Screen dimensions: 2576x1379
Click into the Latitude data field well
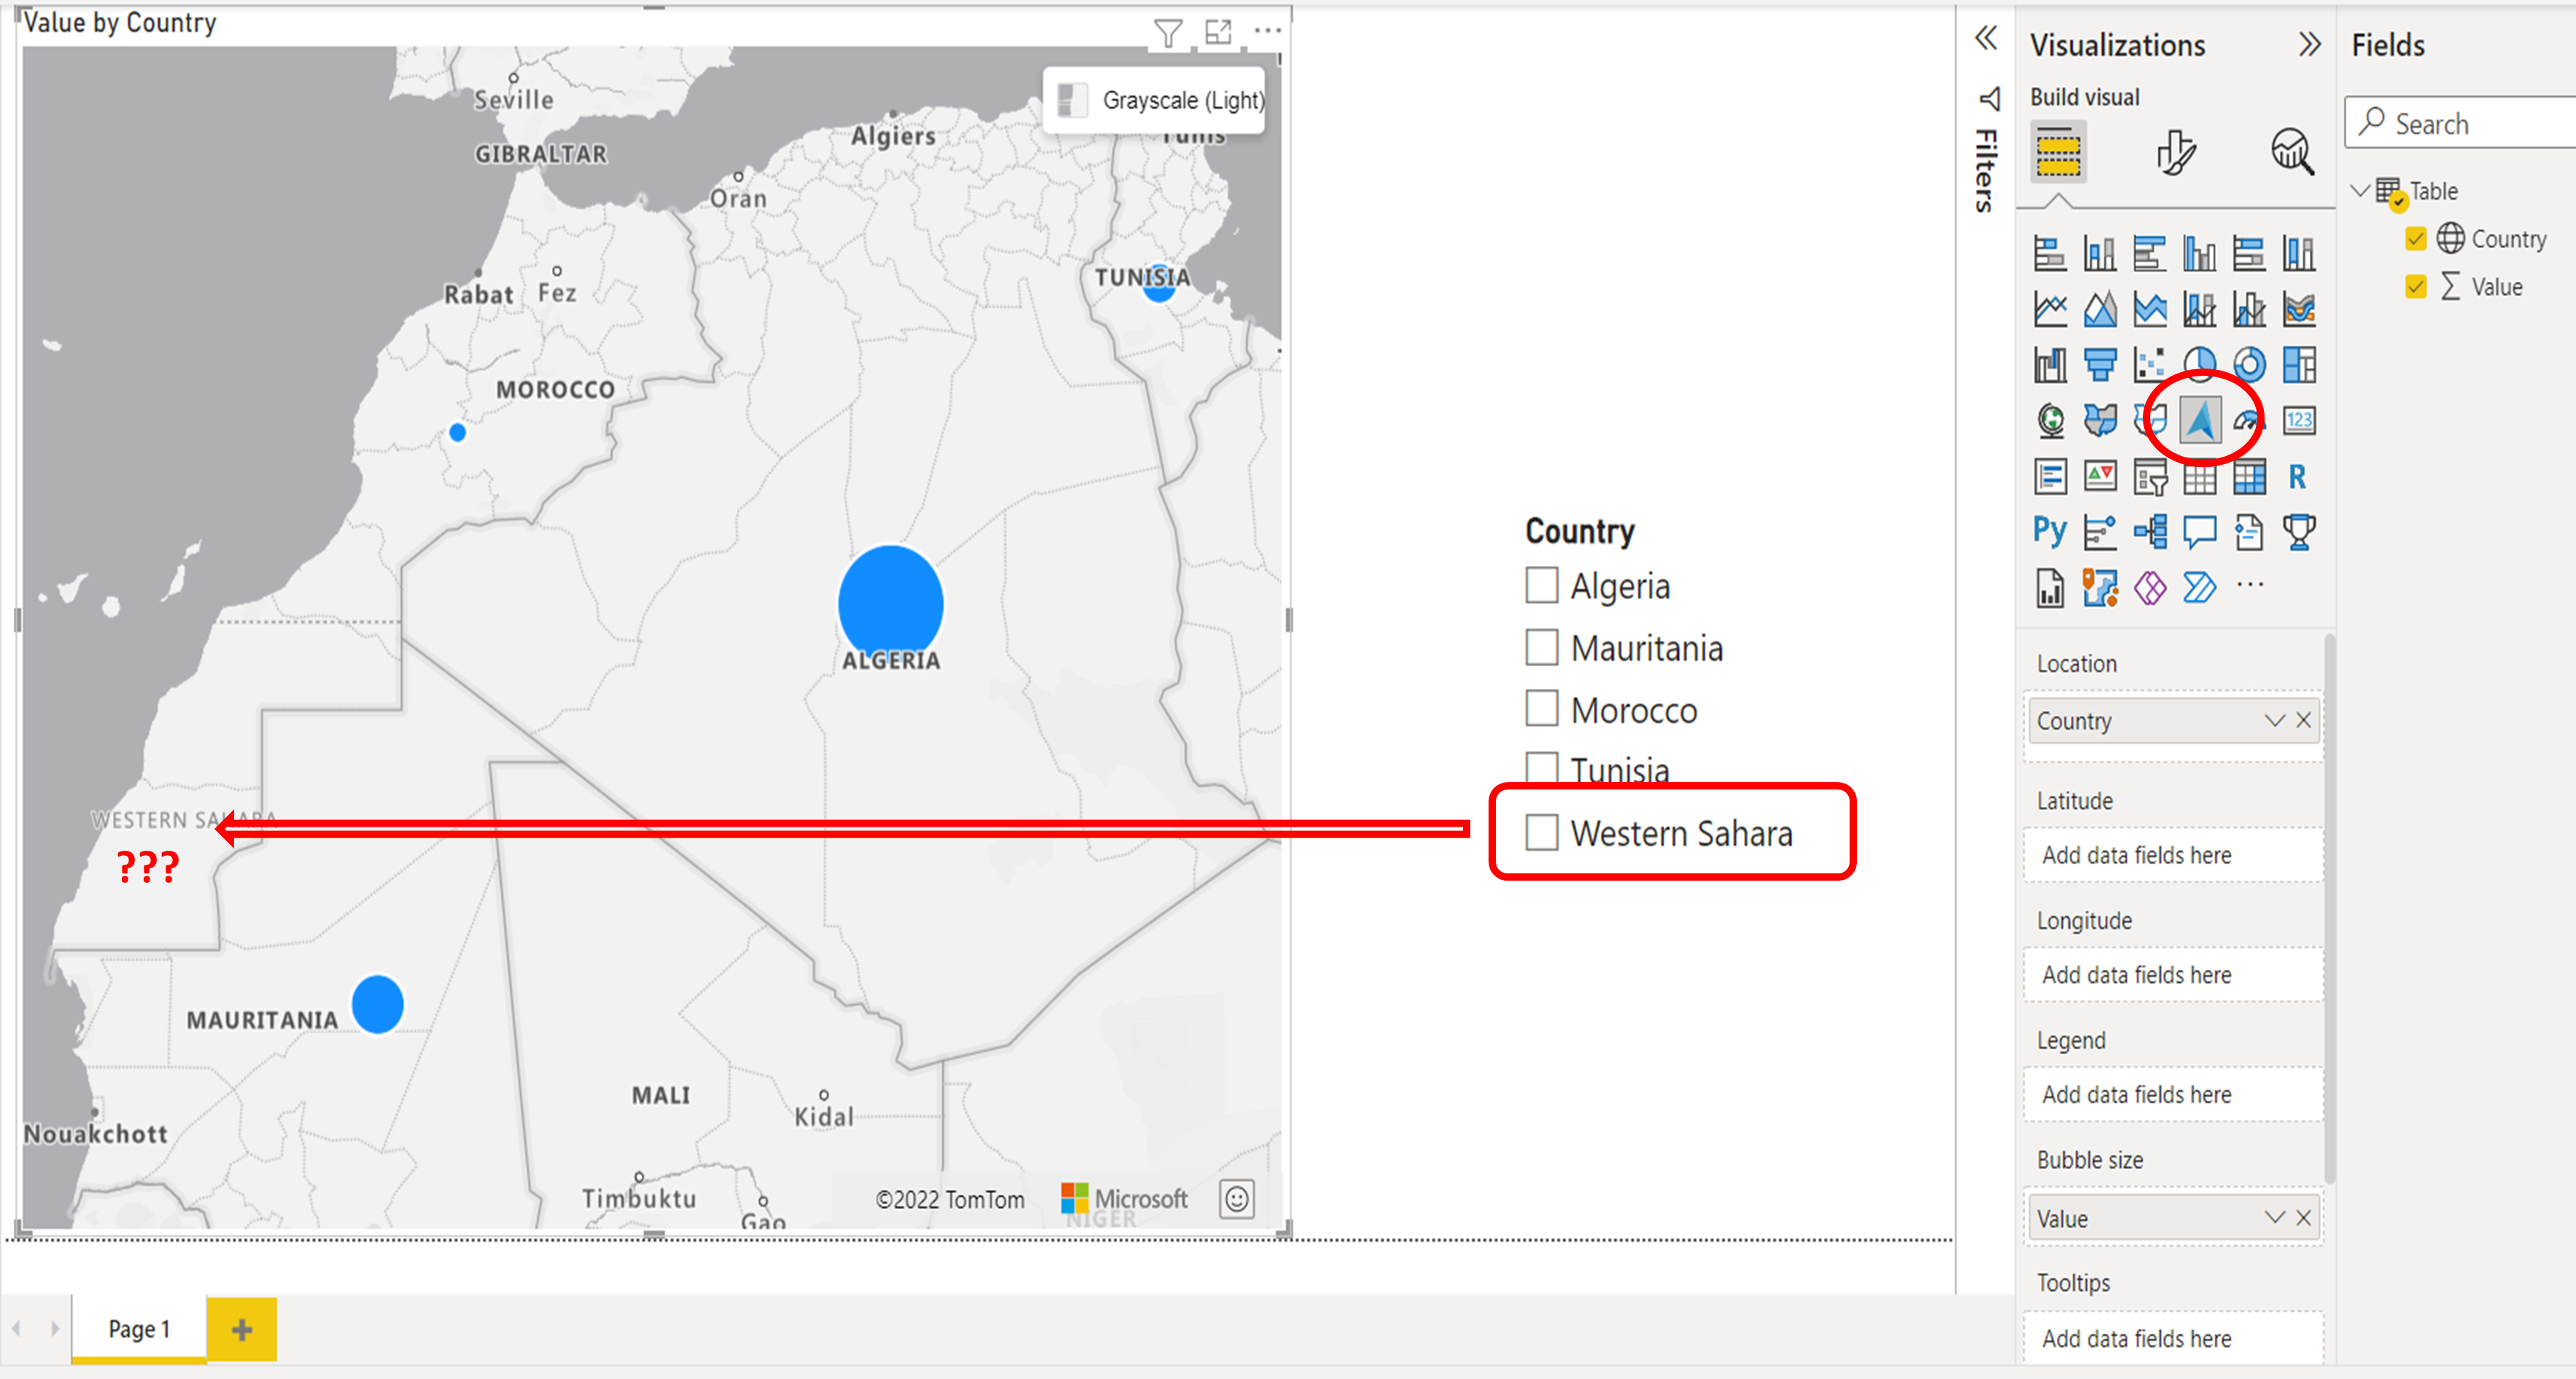click(2172, 854)
